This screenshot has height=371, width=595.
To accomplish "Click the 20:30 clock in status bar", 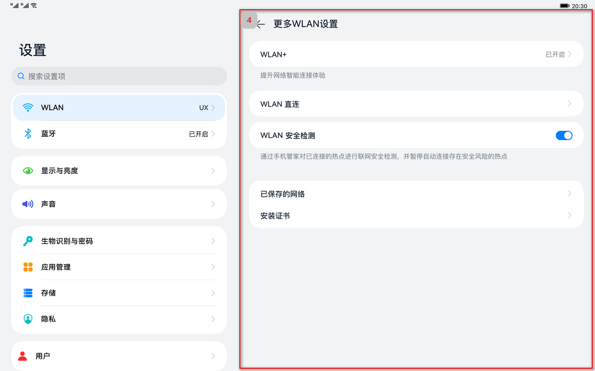I will (579, 6).
